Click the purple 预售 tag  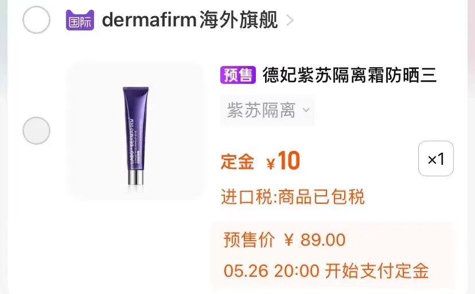point(238,75)
